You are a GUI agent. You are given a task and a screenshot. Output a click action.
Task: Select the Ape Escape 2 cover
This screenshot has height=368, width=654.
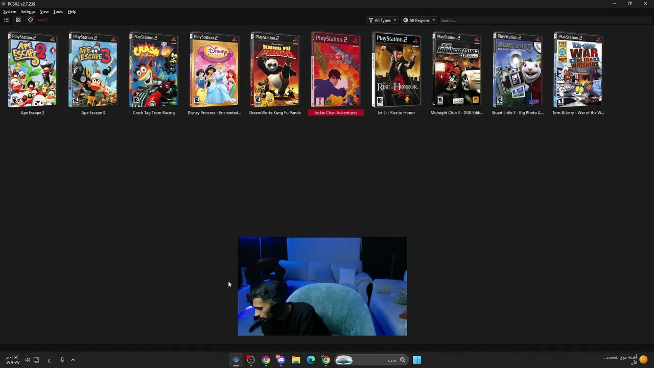click(x=32, y=71)
